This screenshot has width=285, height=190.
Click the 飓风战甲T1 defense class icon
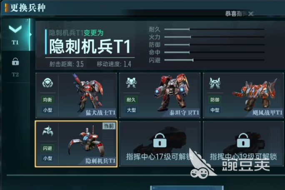(x=215, y=83)
